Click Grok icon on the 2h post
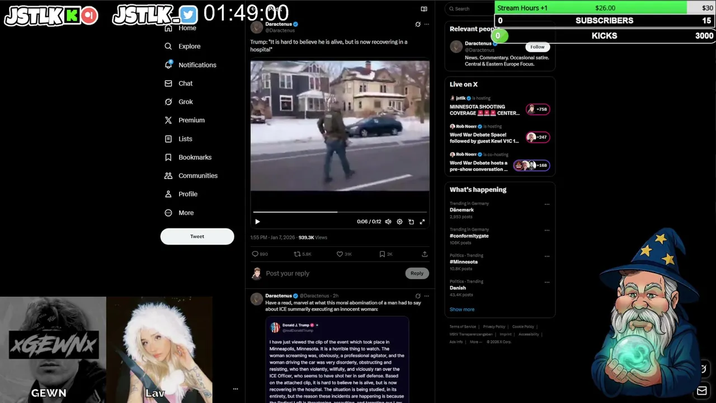Viewport: 716px width, 403px height. (x=418, y=296)
